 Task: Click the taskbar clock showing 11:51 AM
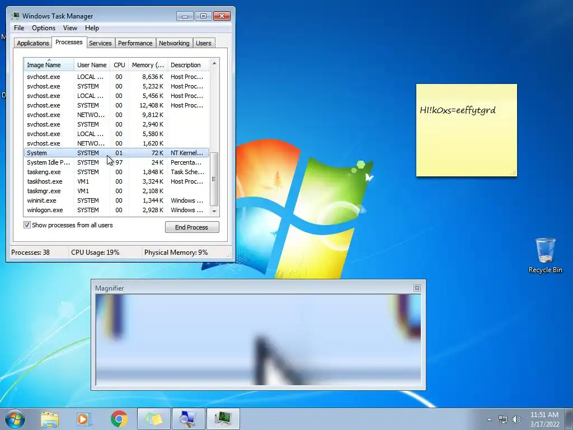point(544,419)
